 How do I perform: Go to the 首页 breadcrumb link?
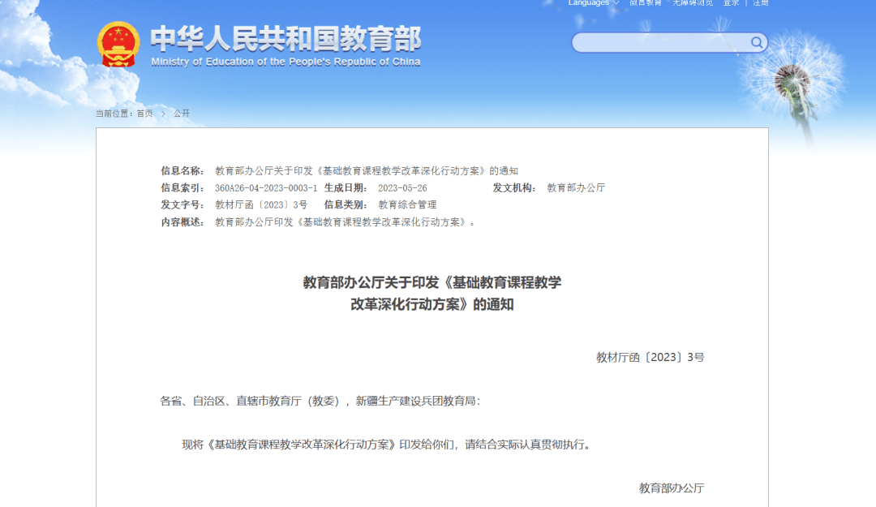pyautogui.click(x=143, y=114)
